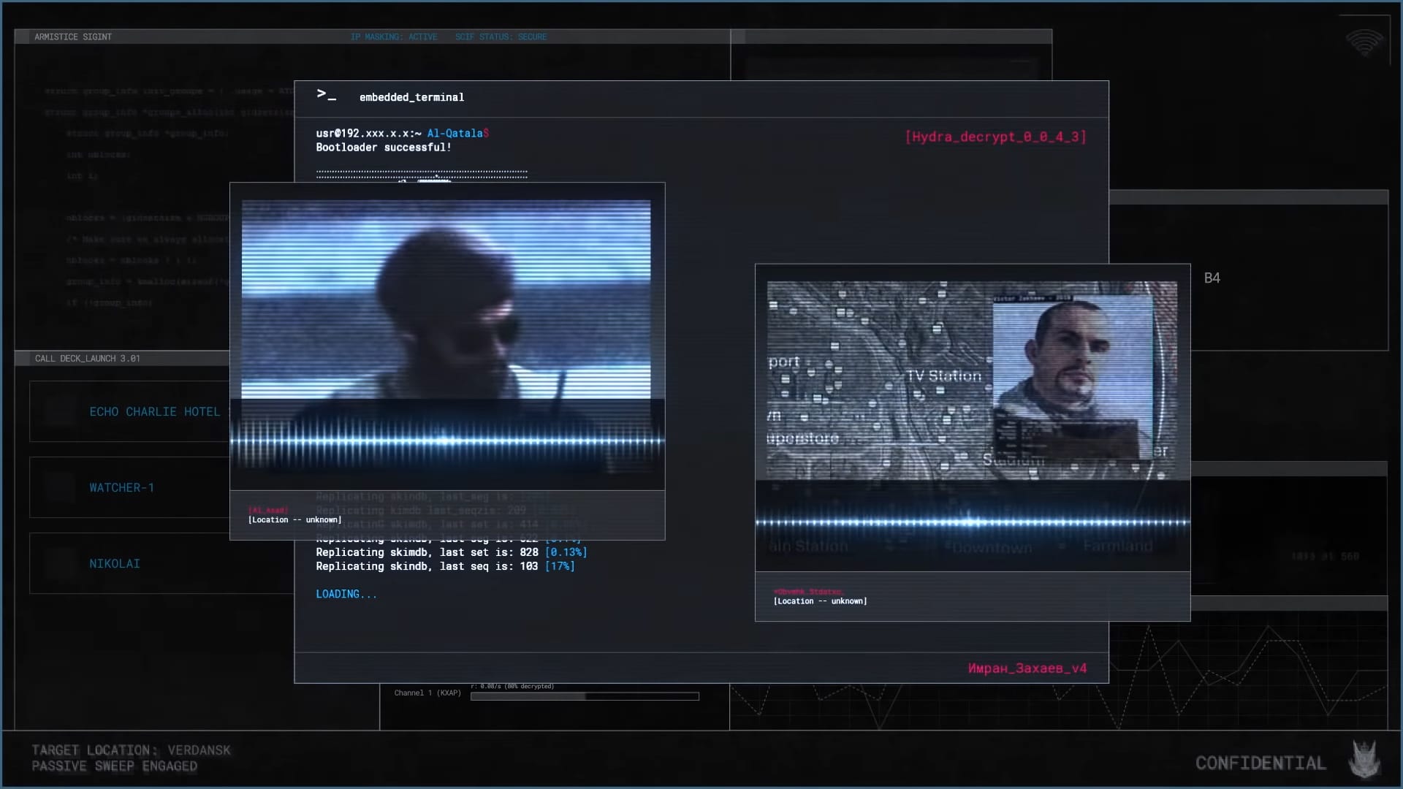
Task: Click the square icon beside ECHO CHARLIE HOTEL
Action: pos(60,411)
